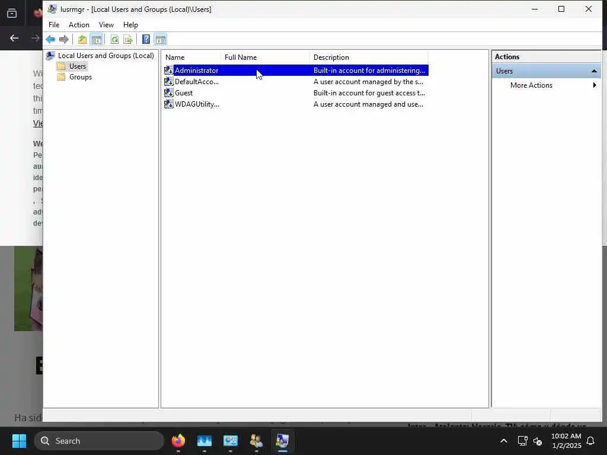
Task: Sort by the Description column header
Action: (x=369, y=57)
